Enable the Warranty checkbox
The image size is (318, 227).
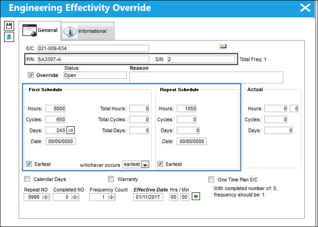click(111, 179)
